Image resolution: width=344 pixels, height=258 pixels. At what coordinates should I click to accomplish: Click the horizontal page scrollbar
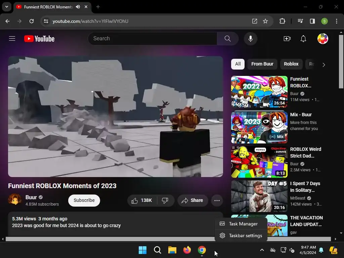tap(168, 239)
